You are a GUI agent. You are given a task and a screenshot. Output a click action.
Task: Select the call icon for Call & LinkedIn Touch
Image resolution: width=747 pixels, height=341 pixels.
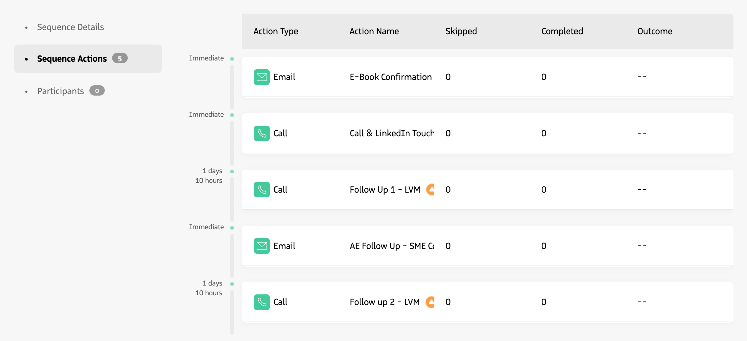tap(261, 133)
